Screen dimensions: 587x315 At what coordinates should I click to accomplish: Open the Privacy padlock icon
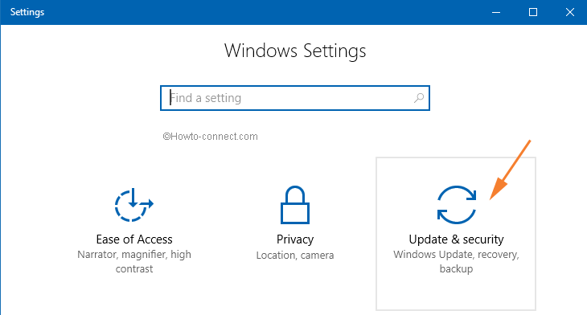[x=295, y=205]
